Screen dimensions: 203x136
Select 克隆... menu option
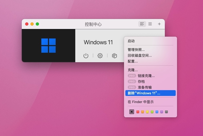coord(133,70)
